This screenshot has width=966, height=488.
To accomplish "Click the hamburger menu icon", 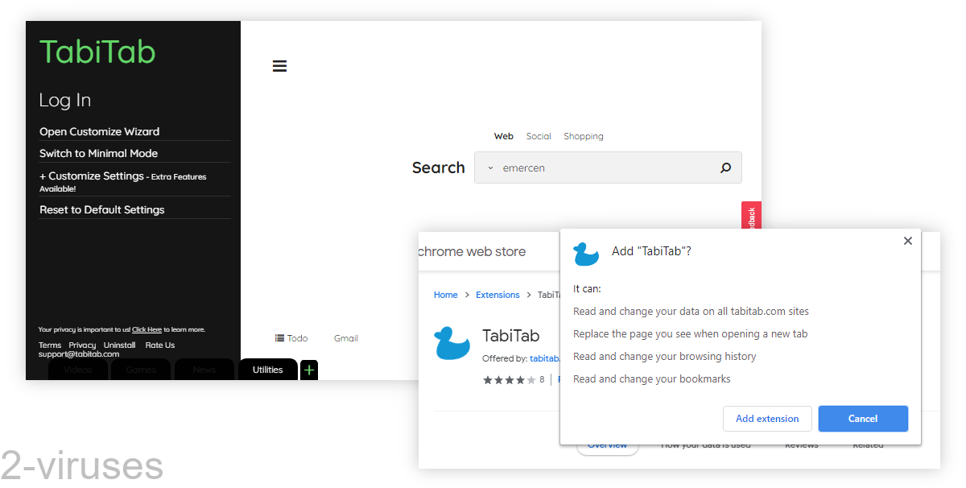I will [279, 65].
